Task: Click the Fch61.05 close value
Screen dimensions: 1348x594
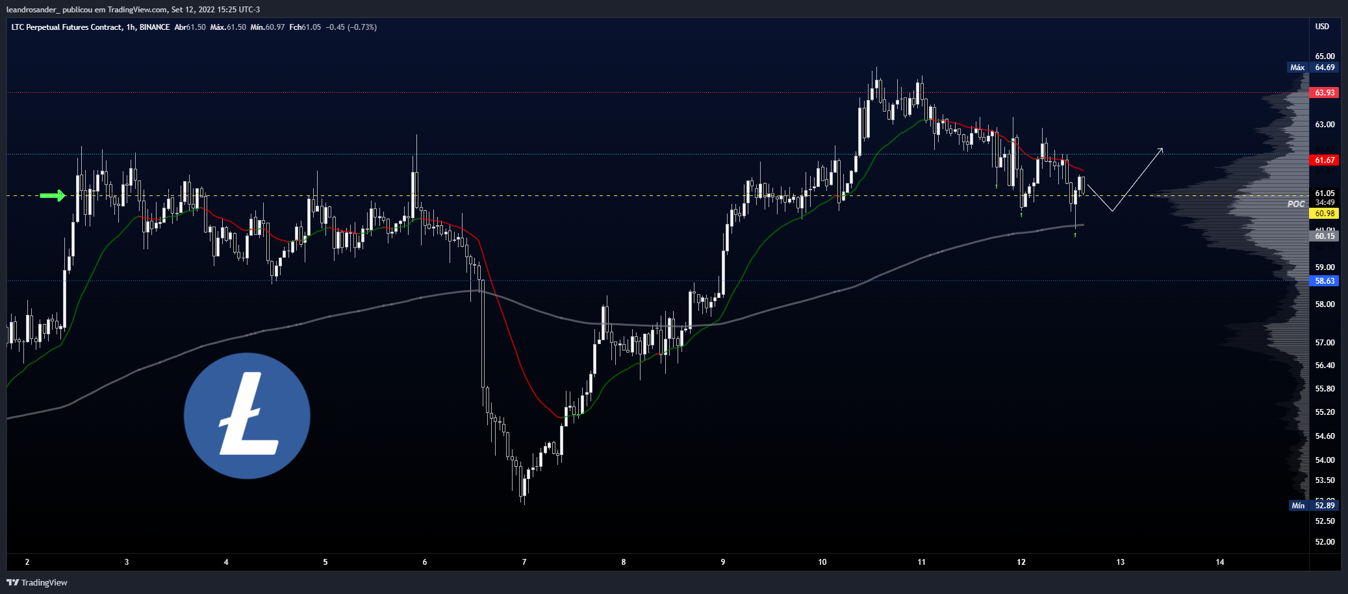Action: pos(305,27)
